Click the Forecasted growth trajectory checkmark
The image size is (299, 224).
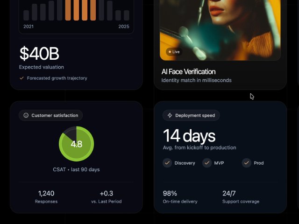coord(22,78)
